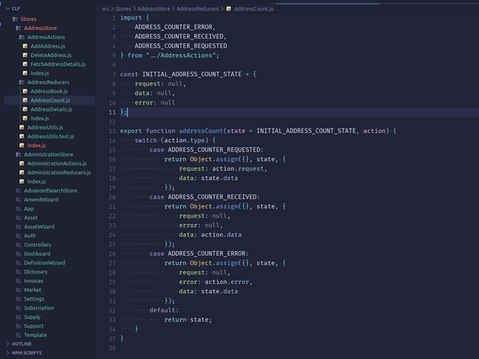
Task: Click the folder icon beside Invoices
Action: tap(18, 281)
